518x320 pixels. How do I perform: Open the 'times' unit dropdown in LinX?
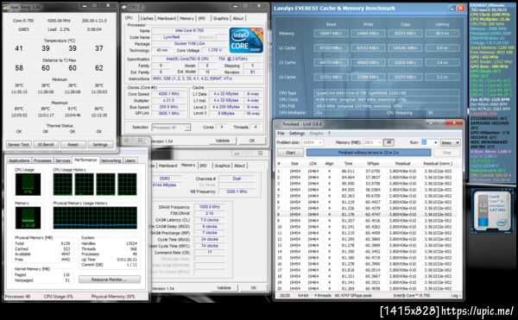451,142
